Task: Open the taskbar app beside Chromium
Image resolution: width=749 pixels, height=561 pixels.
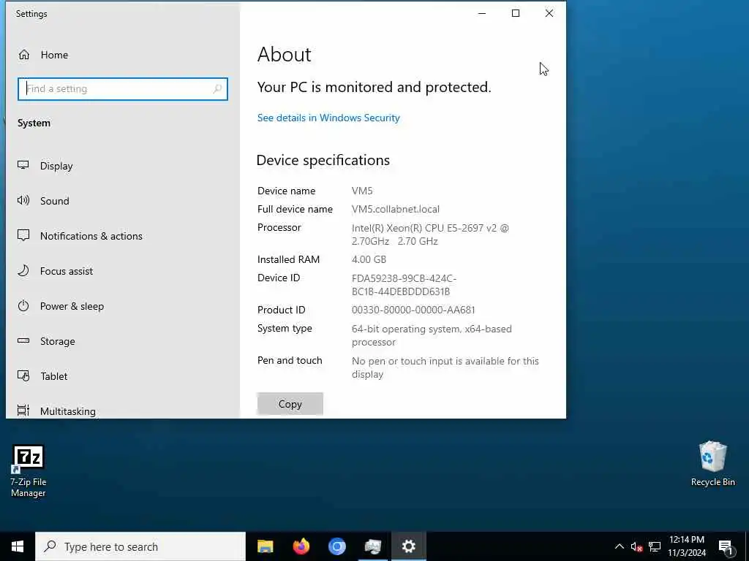Action: (372, 546)
